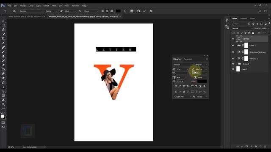The width and height of the screenshot is (271, 152).
Task: Open the Filter menu
Action: point(54,5)
